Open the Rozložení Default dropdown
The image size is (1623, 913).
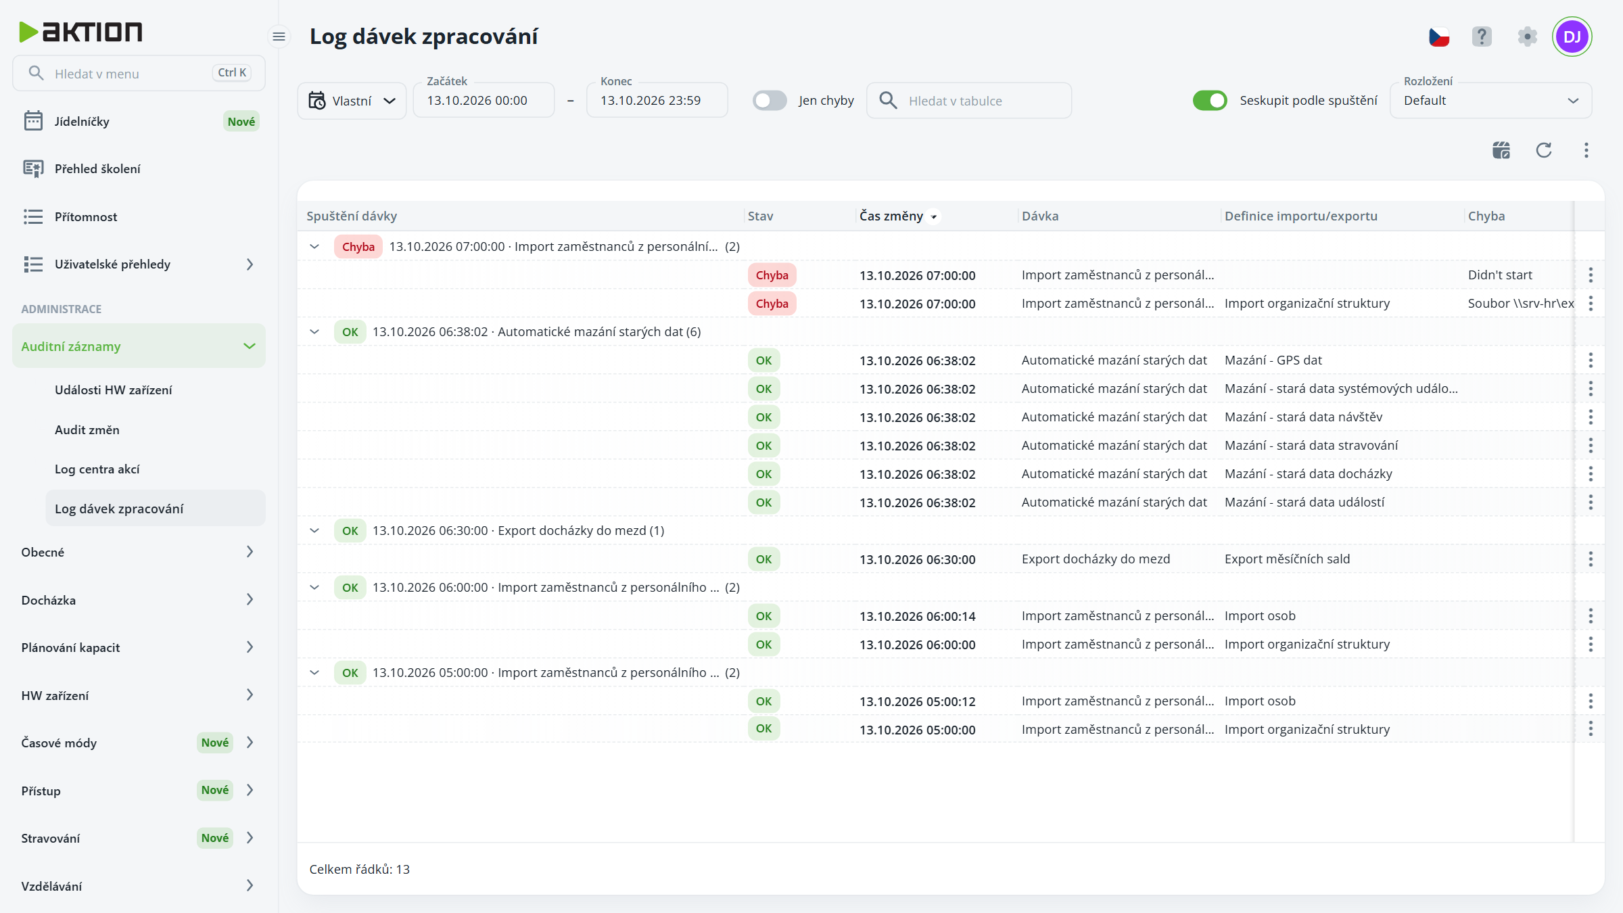[x=1490, y=101]
